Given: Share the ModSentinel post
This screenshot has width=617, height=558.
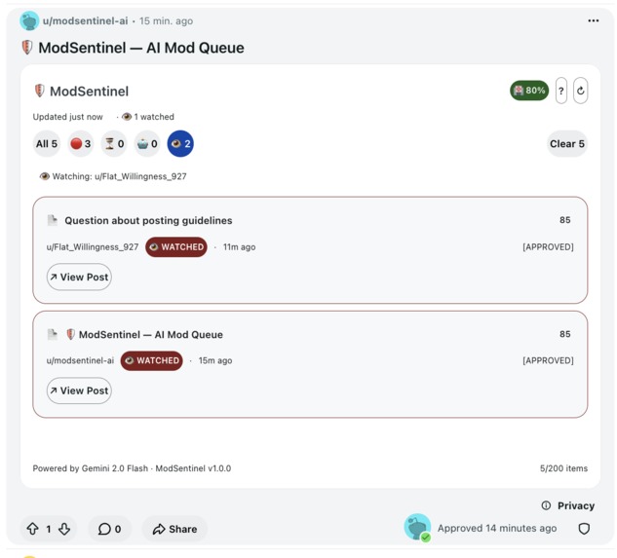Looking at the screenshot, I should click(x=174, y=529).
